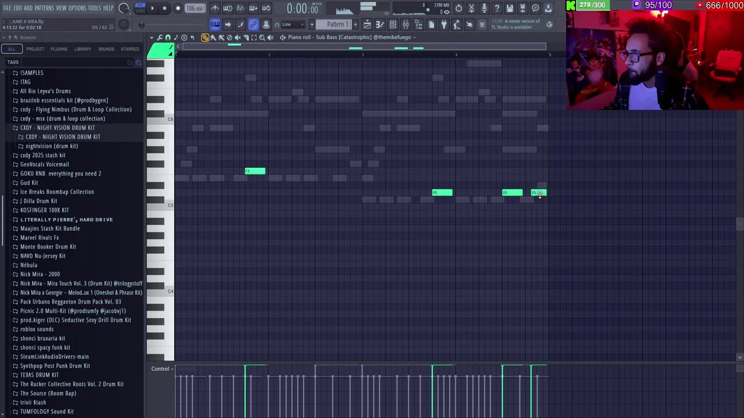744x418 pixels.
Task: Click the tempo 106 field
Action: point(195,8)
